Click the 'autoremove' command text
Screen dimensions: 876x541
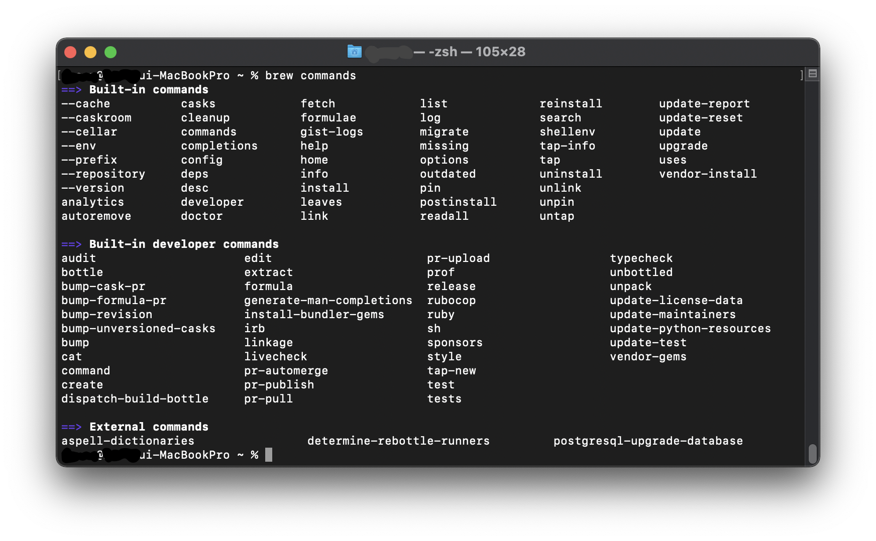(x=96, y=216)
